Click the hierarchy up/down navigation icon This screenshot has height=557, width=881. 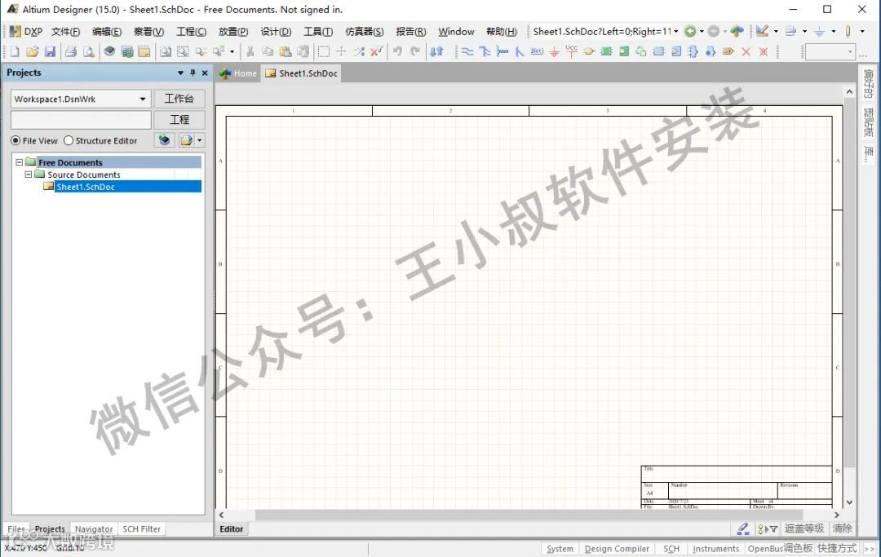point(436,51)
